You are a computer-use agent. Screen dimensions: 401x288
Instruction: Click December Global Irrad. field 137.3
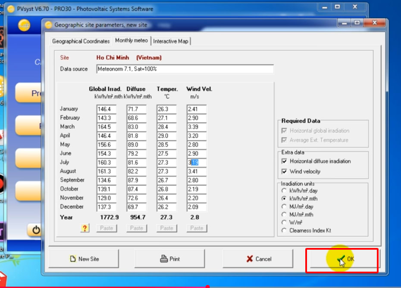[107, 207]
